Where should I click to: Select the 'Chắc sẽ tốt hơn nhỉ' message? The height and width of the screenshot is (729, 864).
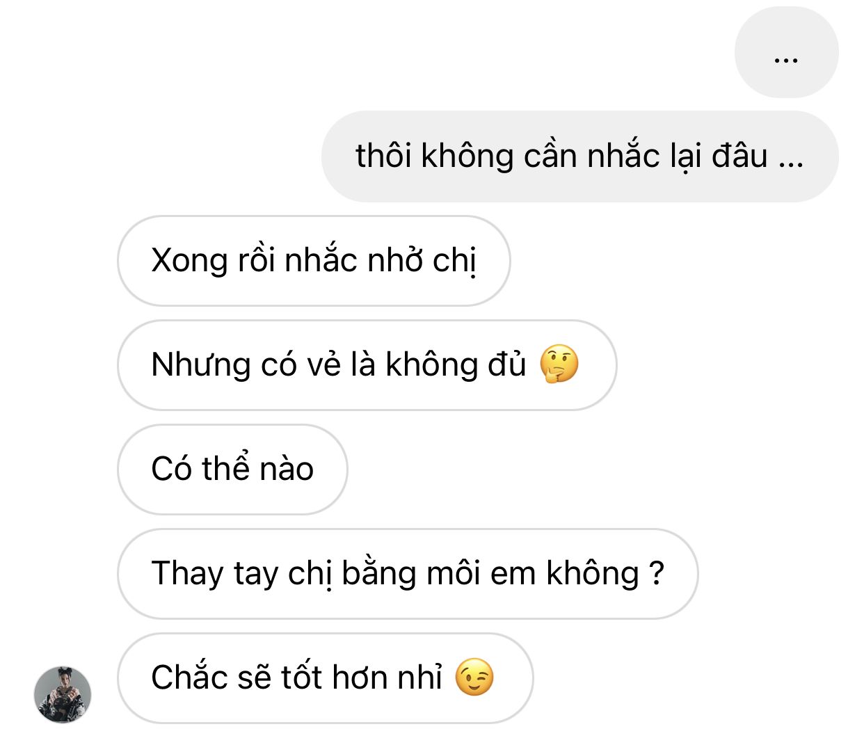click(x=326, y=678)
